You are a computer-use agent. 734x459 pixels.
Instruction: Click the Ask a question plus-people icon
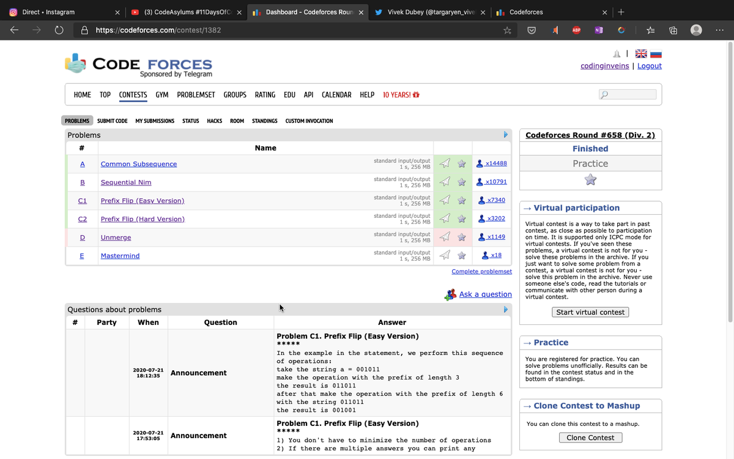coord(451,294)
